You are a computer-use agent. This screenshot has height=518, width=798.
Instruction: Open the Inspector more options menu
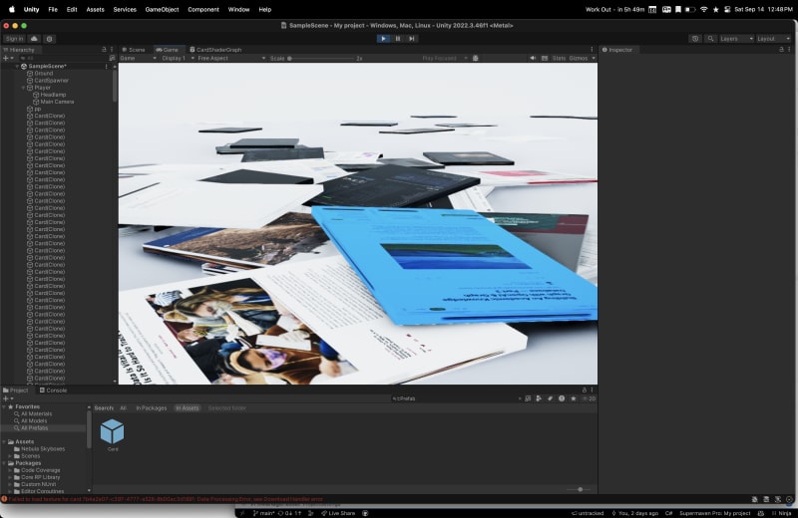tap(789, 50)
